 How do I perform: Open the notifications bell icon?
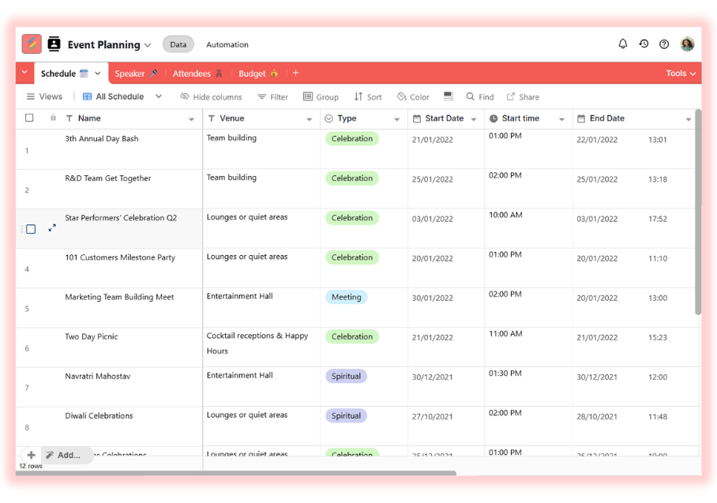(623, 44)
